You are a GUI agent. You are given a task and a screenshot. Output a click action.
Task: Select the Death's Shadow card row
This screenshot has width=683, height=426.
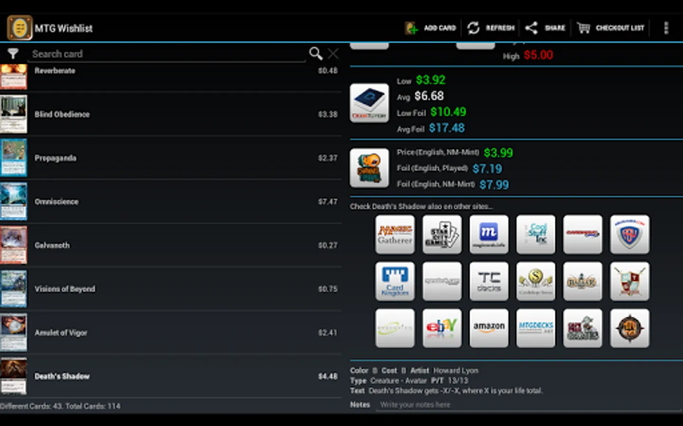pos(171,376)
